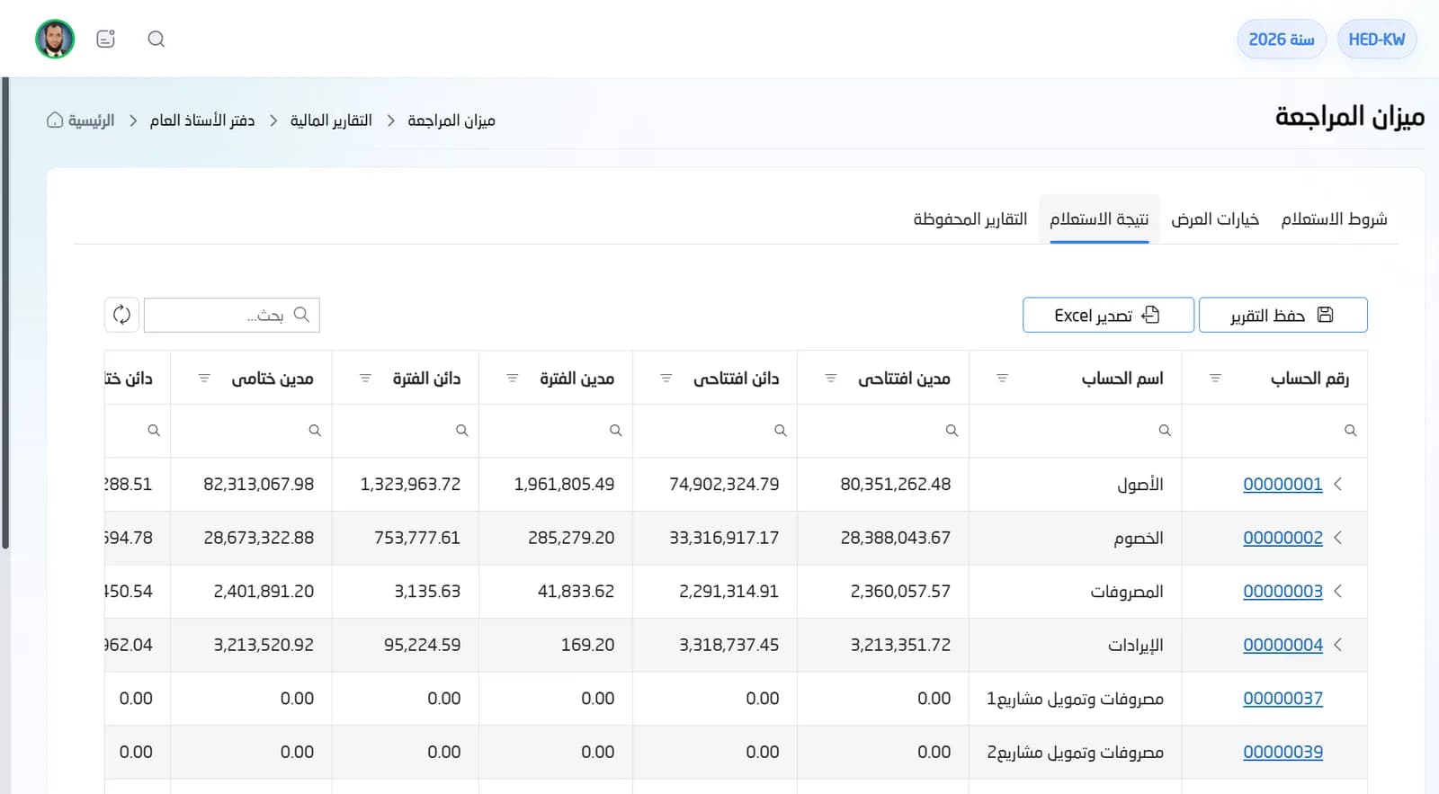The height and width of the screenshot is (794, 1439).
Task: Click the الأصول account name cell
Action: tap(1076, 484)
